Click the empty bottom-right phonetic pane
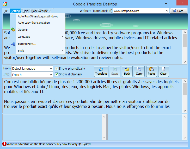This screenshot has height=149, width=190. coord(145,127)
